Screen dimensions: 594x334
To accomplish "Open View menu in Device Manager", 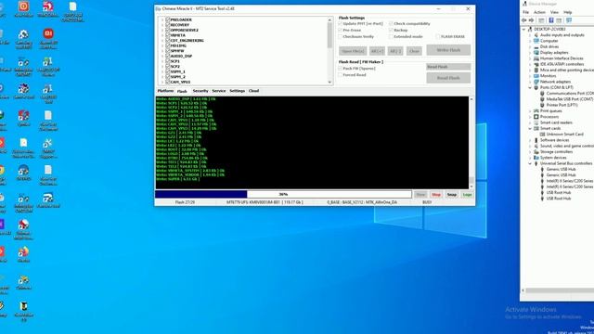I will (554, 12).
